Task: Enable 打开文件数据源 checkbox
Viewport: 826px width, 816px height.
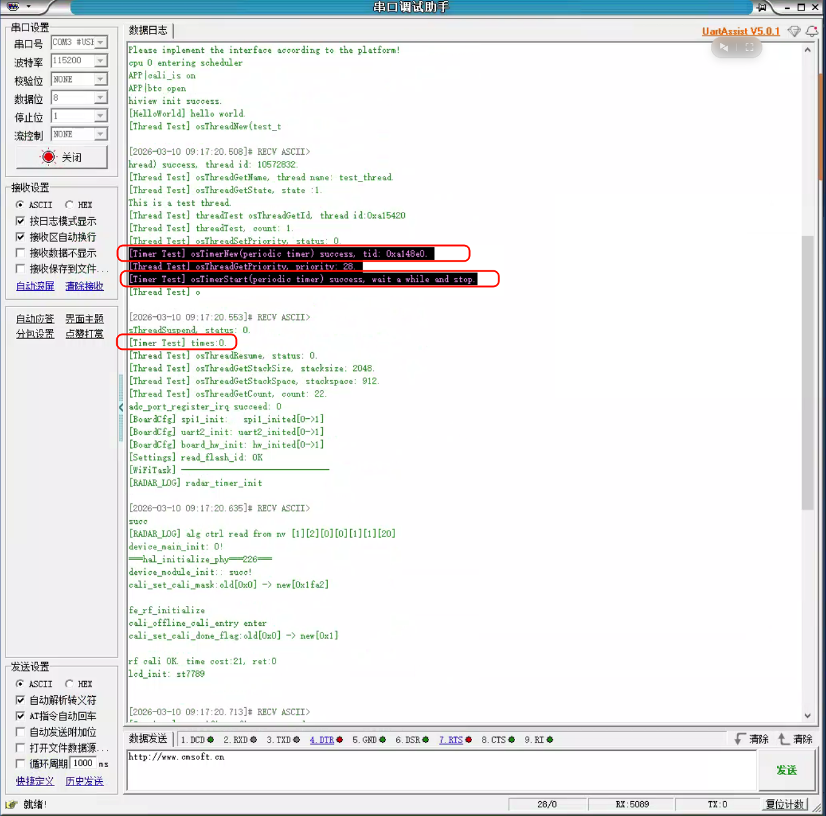Action: coord(21,748)
